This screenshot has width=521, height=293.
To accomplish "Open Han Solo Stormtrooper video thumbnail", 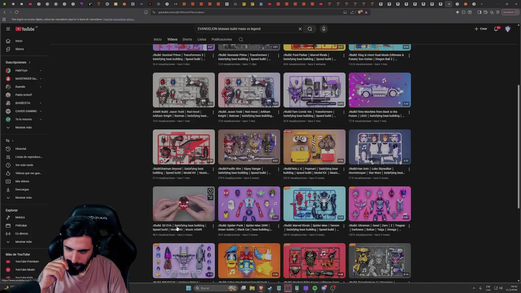I will click(380, 147).
